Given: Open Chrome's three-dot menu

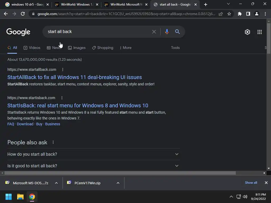Looking at the screenshot, I should [265, 14].
